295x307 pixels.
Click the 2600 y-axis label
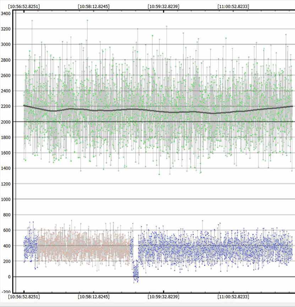pyautogui.click(x=6, y=75)
